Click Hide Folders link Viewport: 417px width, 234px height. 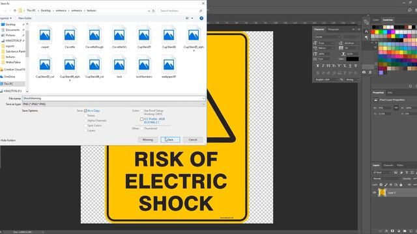click(8, 140)
